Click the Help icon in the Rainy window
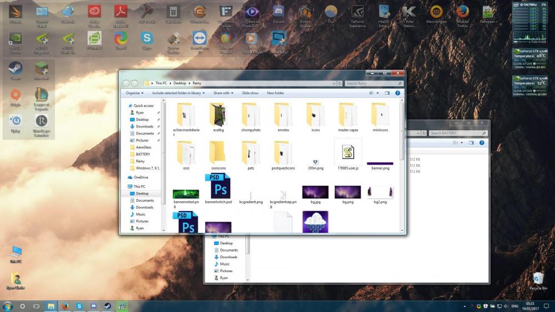 [398, 93]
